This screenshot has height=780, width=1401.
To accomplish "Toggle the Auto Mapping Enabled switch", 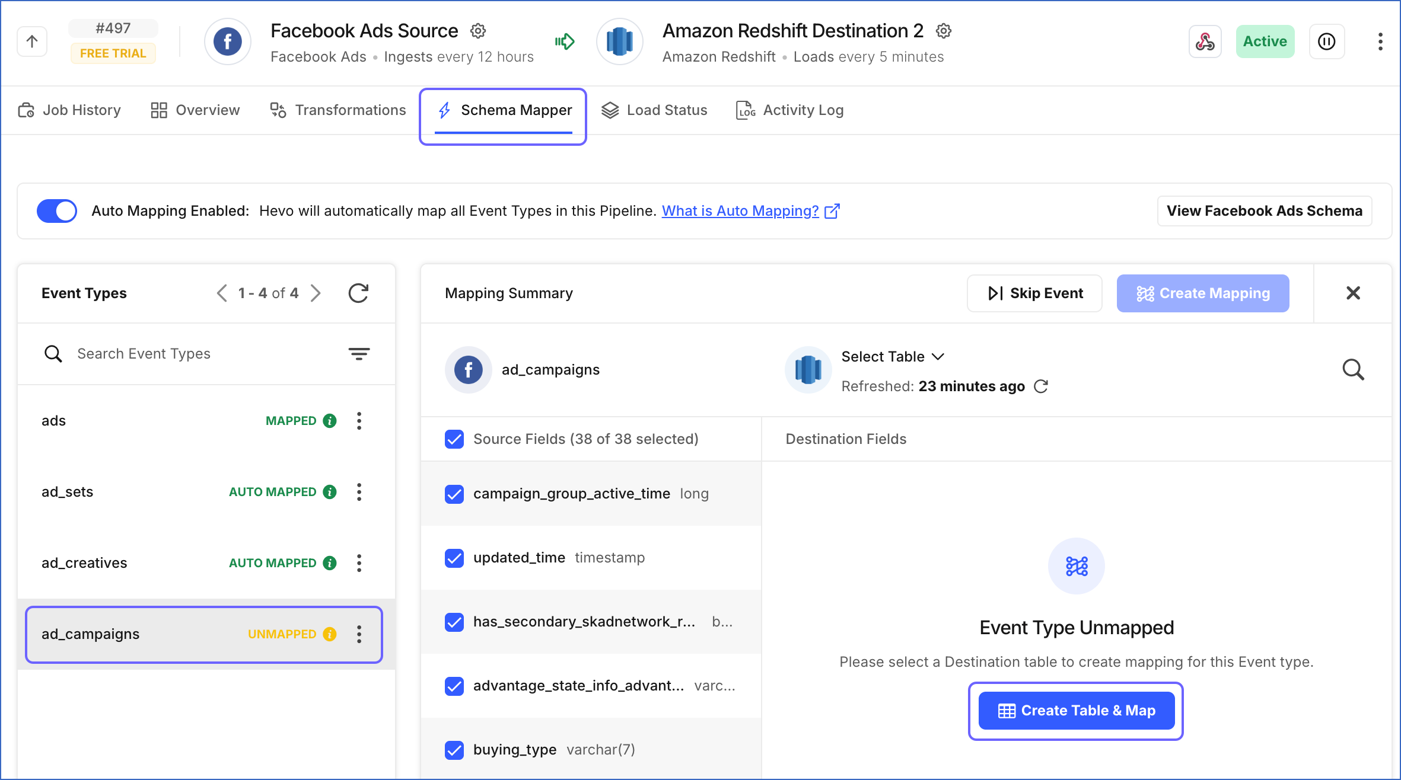I will coord(57,211).
